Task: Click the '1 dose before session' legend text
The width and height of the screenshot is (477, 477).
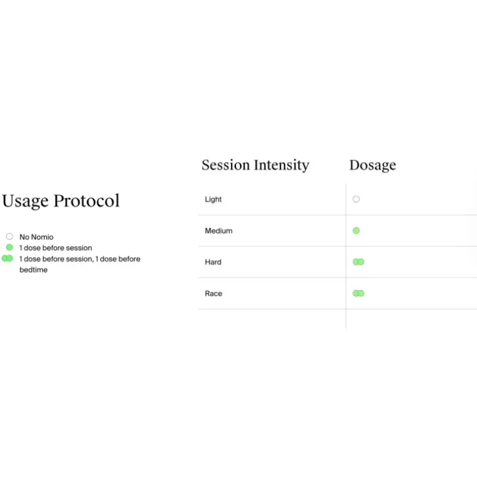Action: (x=55, y=248)
